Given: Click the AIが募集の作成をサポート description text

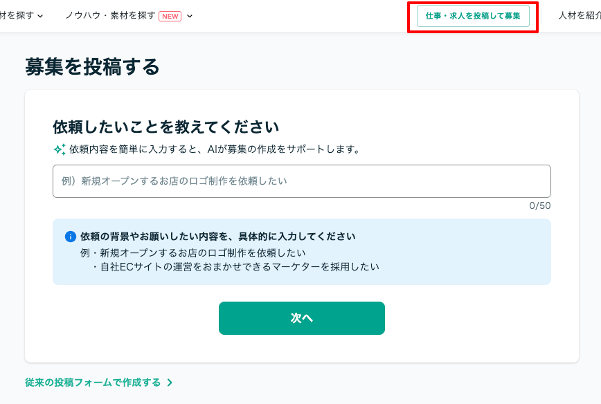Looking at the screenshot, I should click(215, 149).
